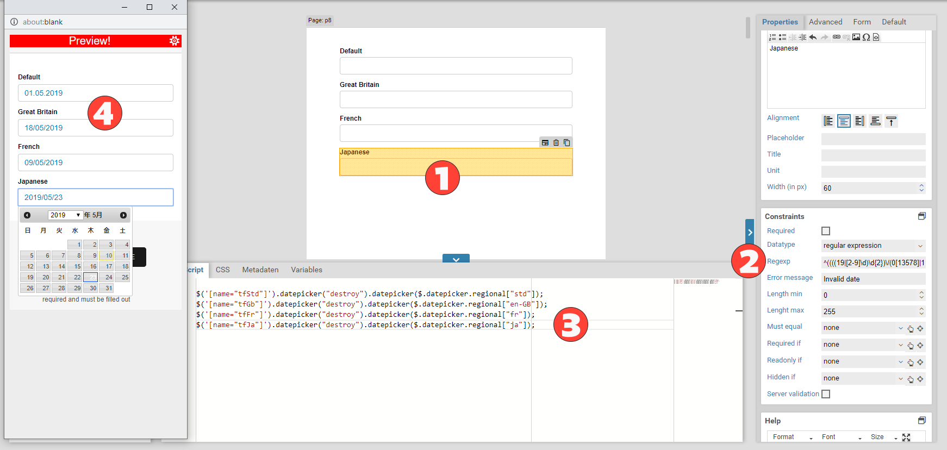Viewport: 947px width, 450px height.
Task: Open the special character Omega tool
Action: (x=866, y=37)
